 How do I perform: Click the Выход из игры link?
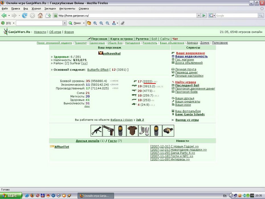[x=187, y=120]
